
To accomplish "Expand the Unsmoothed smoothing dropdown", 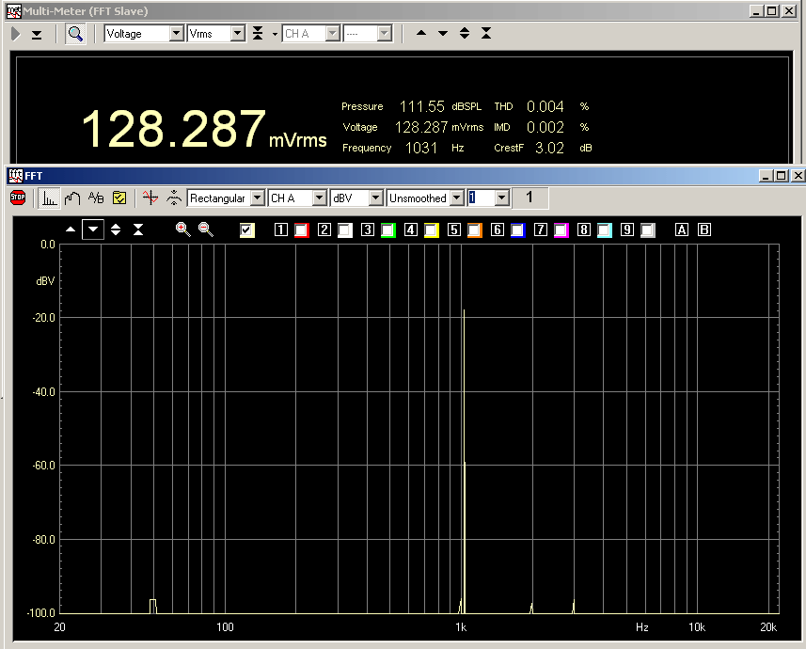I will (457, 198).
